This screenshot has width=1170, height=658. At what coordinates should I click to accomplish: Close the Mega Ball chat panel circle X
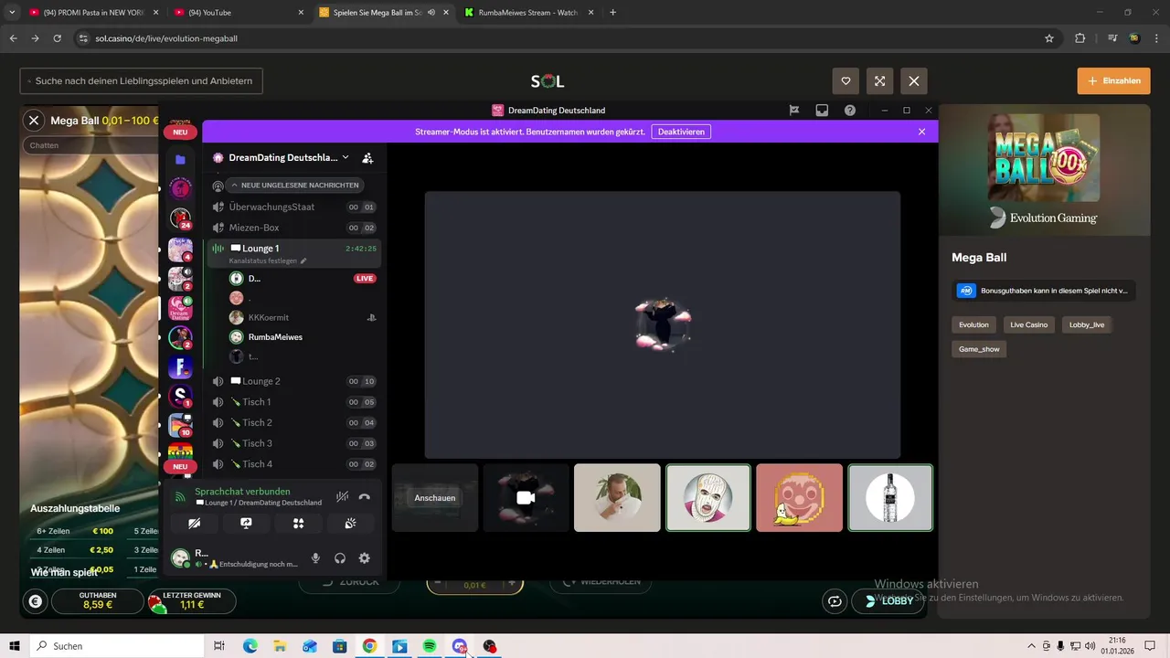(34, 120)
